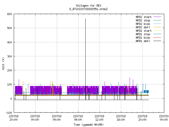
Task: Click the -100 tick label on the voltage axis
Action: pyautogui.click(x=9, y=113)
